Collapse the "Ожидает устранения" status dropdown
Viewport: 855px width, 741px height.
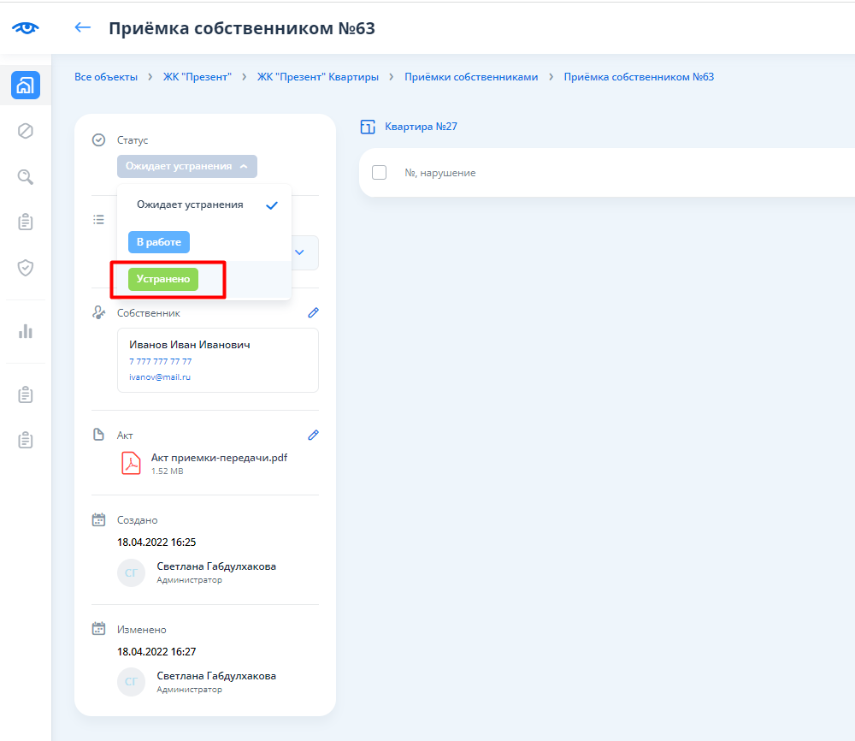click(186, 166)
